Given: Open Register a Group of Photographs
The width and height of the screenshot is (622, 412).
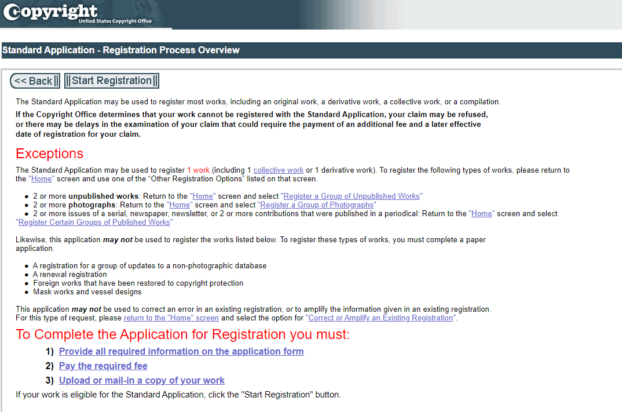Looking at the screenshot, I should tap(317, 205).
